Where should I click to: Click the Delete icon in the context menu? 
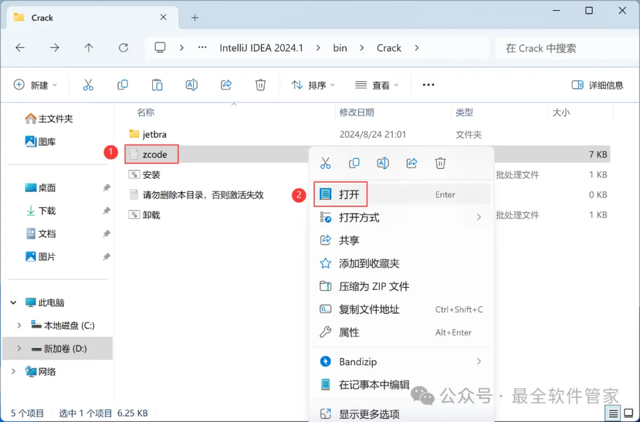pos(440,163)
